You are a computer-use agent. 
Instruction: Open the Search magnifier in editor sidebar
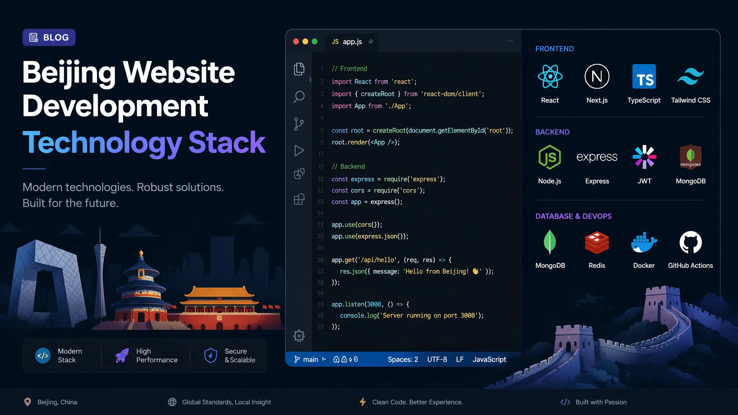(299, 97)
